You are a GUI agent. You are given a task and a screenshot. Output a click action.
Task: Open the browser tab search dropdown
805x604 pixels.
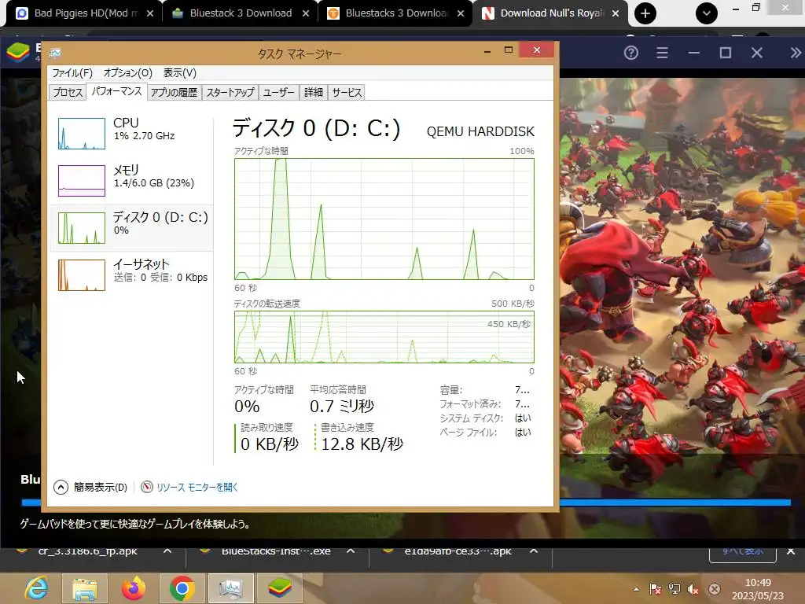[x=707, y=13]
